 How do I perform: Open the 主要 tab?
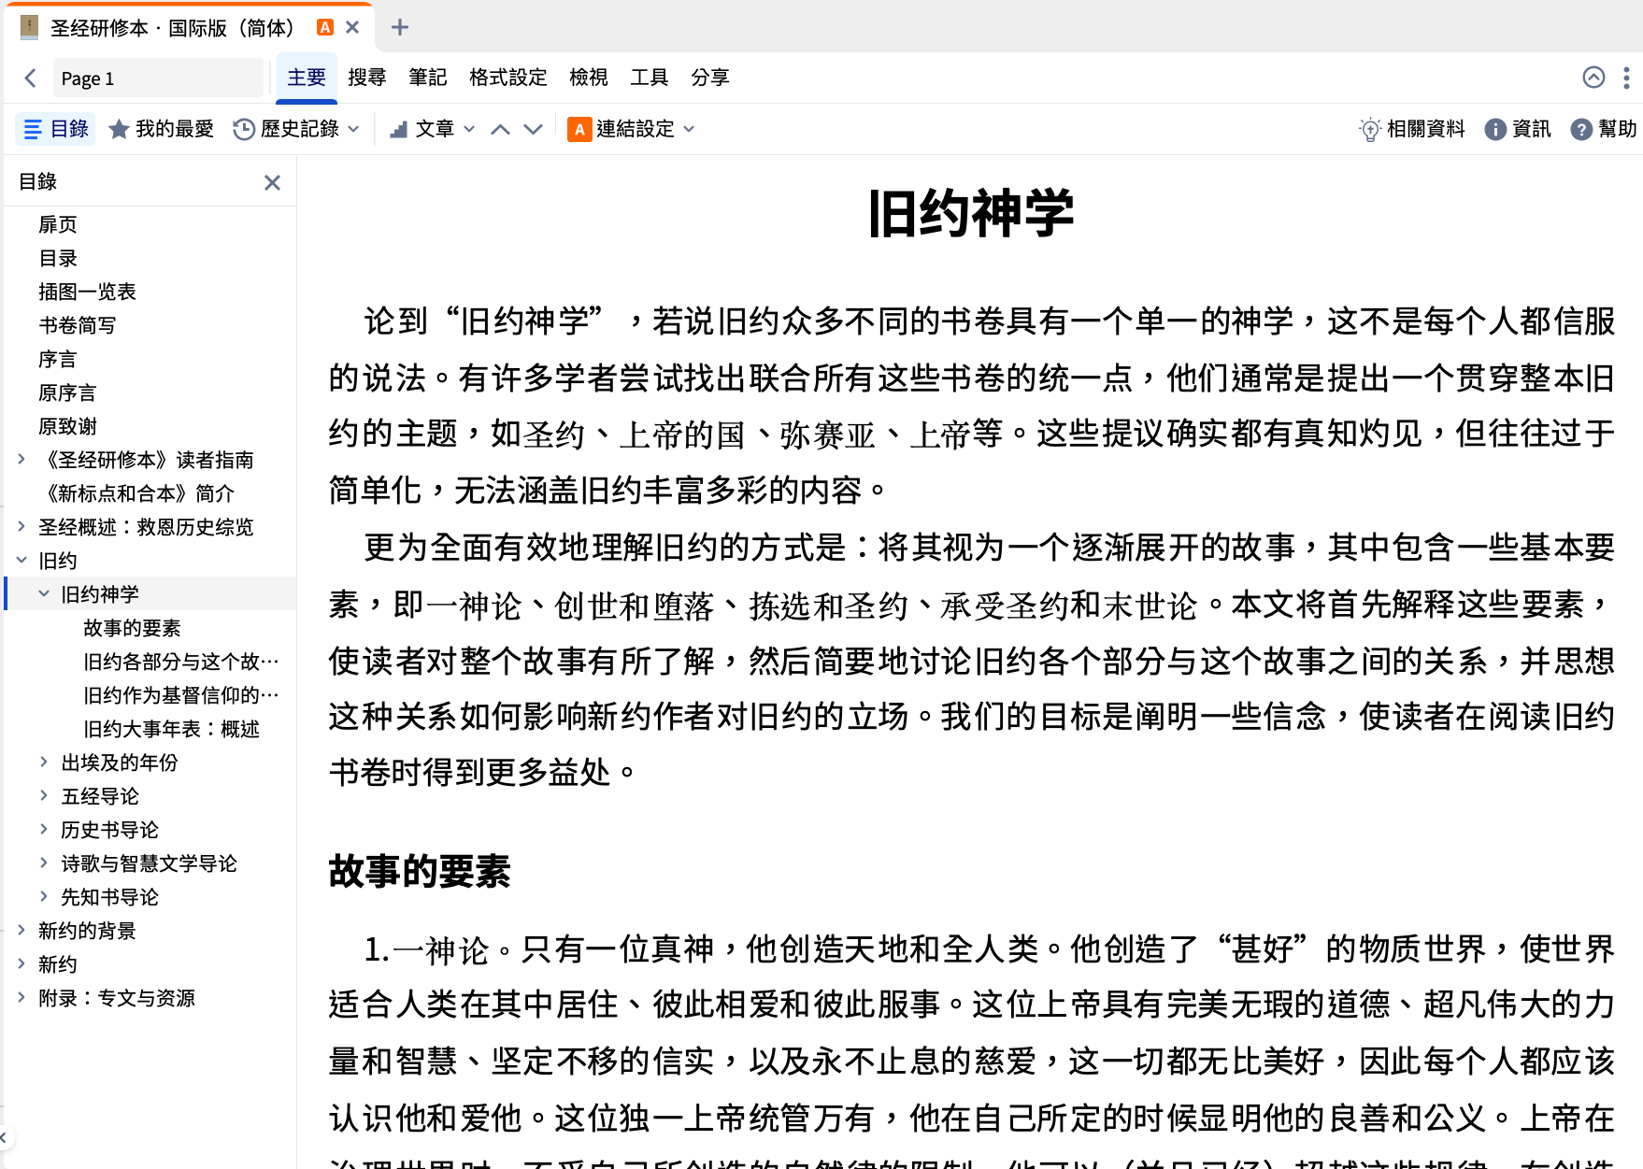click(x=307, y=78)
